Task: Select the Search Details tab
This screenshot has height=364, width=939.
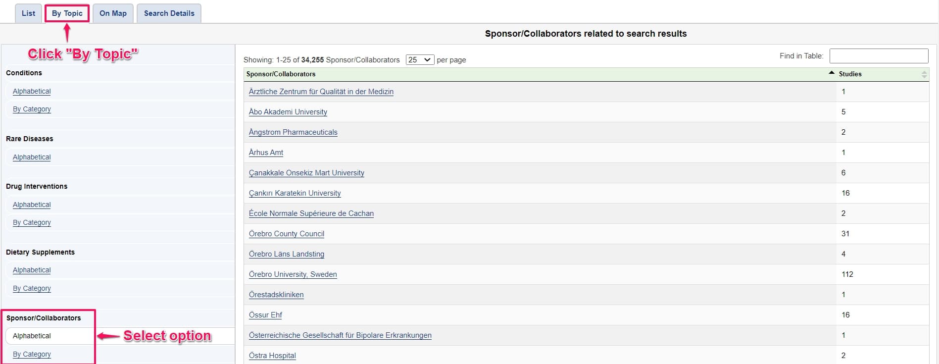Action: 169,13
